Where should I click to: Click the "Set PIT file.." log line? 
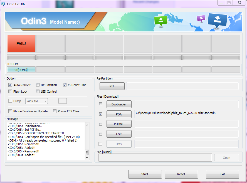(x=24, y=130)
